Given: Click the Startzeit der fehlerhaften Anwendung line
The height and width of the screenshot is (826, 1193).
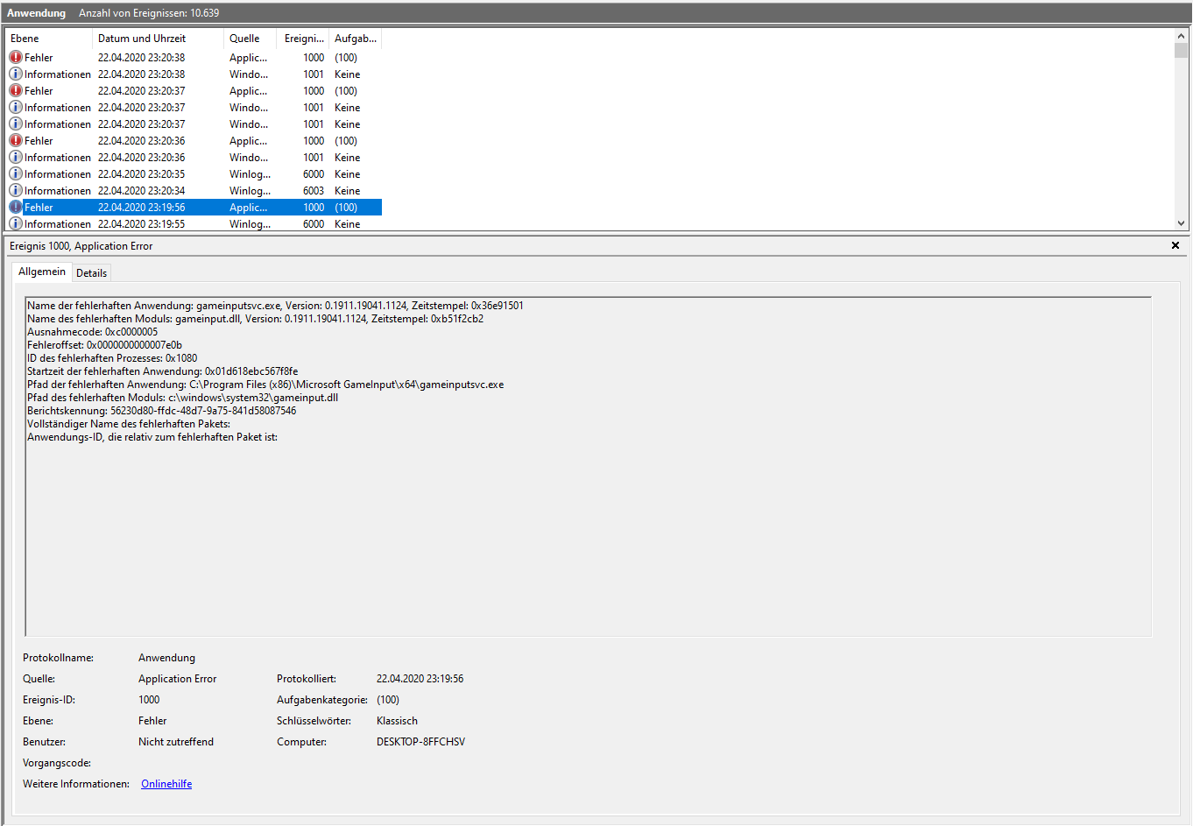Looking at the screenshot, I should [x=162, y=371].
